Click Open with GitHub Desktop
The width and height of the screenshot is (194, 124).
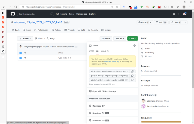click(x=112, y=91)
